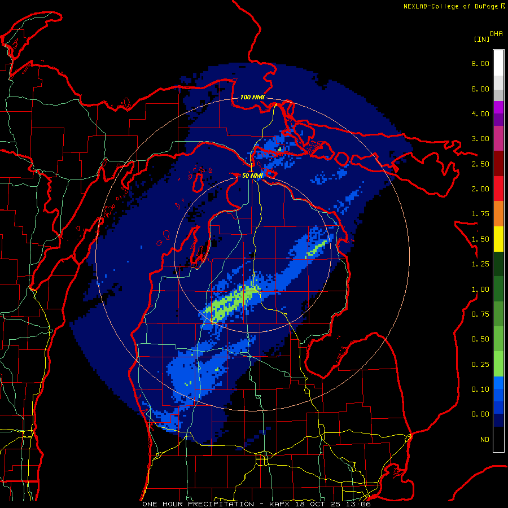
Task: Click the ND legend label
Action: [485, 440]
